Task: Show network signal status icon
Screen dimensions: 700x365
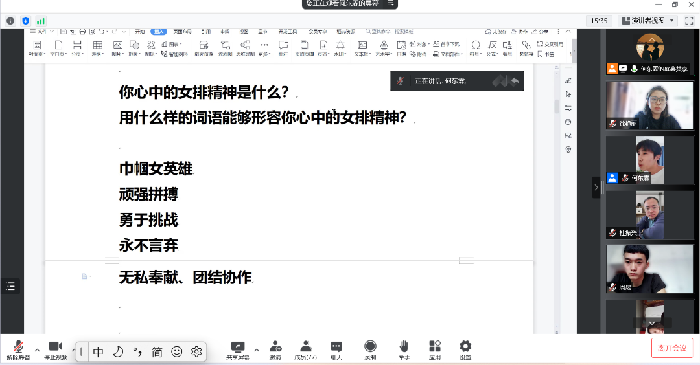Action: [41, 21]
